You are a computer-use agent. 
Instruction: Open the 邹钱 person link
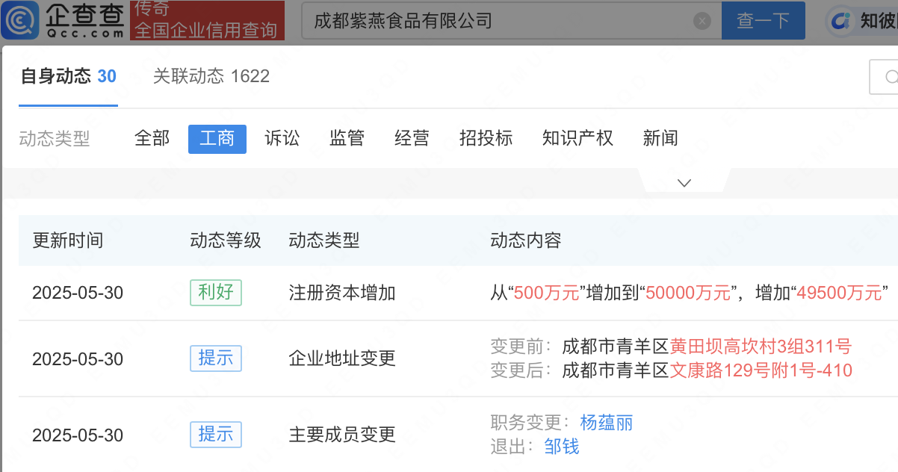point(561,447)
